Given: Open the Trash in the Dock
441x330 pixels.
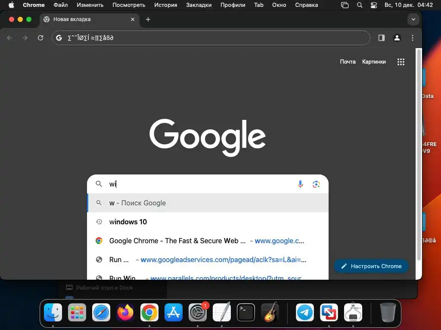Looking at the screenshot, I should click(x=388, y=312).
